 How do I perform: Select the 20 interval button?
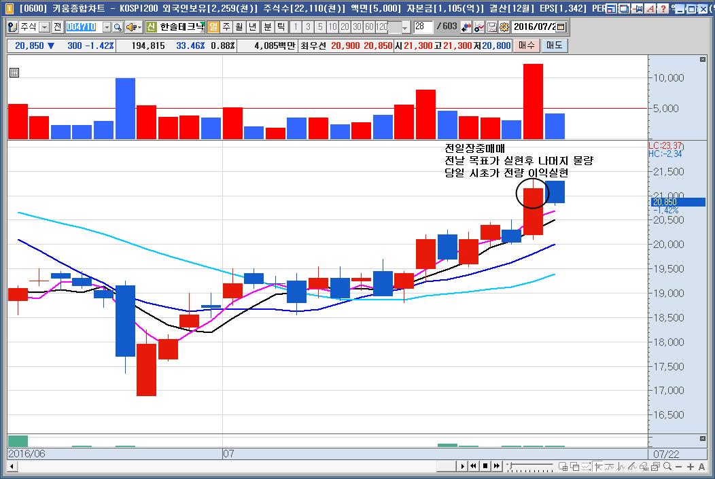click(x=345, y=27)
